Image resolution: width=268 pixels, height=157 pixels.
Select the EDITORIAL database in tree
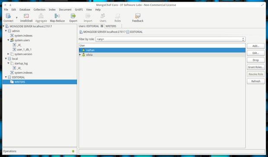(19, 77)
